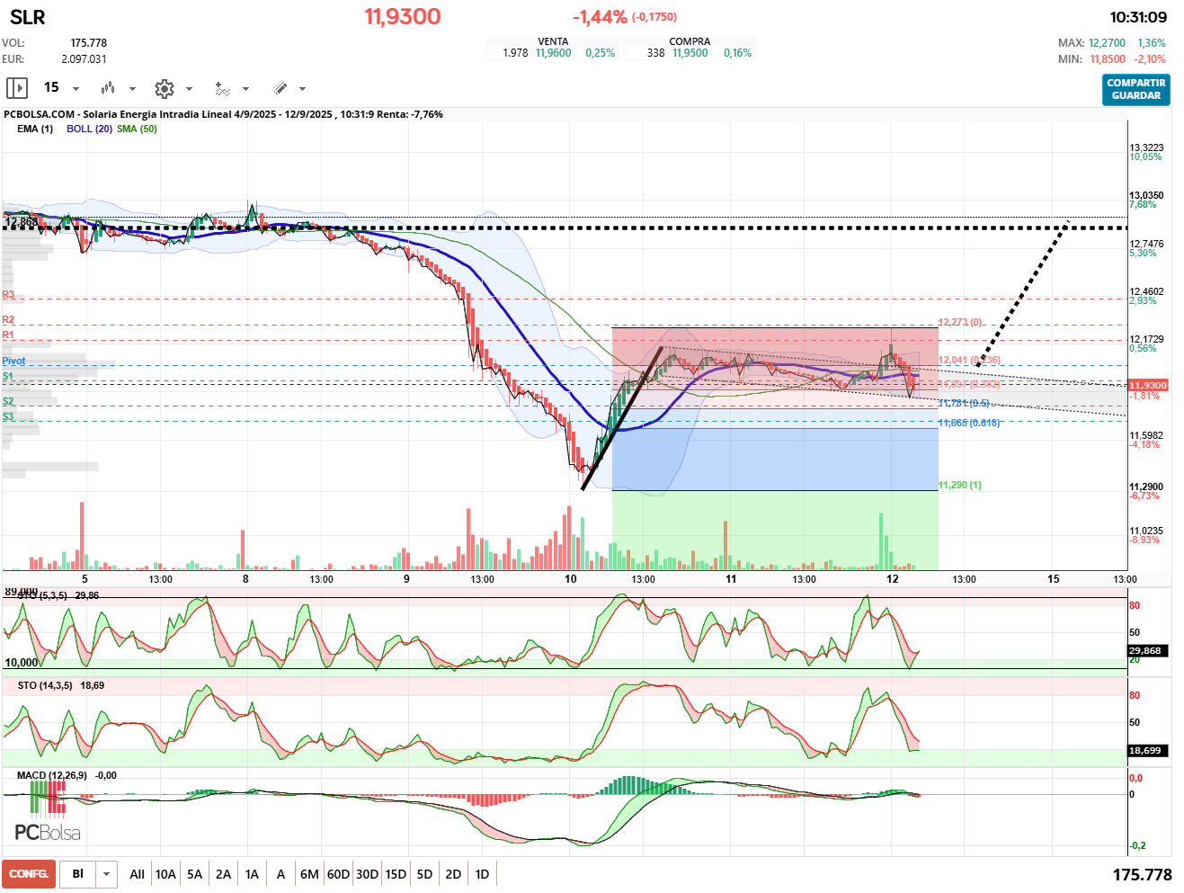Click the 12,273 (0) Fibonacci label
This screenshot has height=893, width=1184.
tap(960, 322)
